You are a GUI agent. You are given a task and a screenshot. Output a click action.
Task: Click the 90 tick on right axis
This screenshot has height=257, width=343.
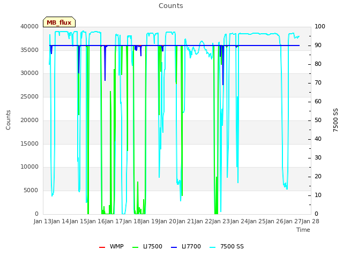tap(318, 45)
